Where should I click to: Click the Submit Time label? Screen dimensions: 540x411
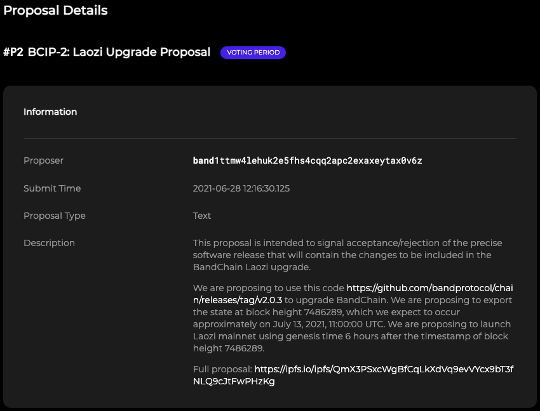[x=52, y=188]
